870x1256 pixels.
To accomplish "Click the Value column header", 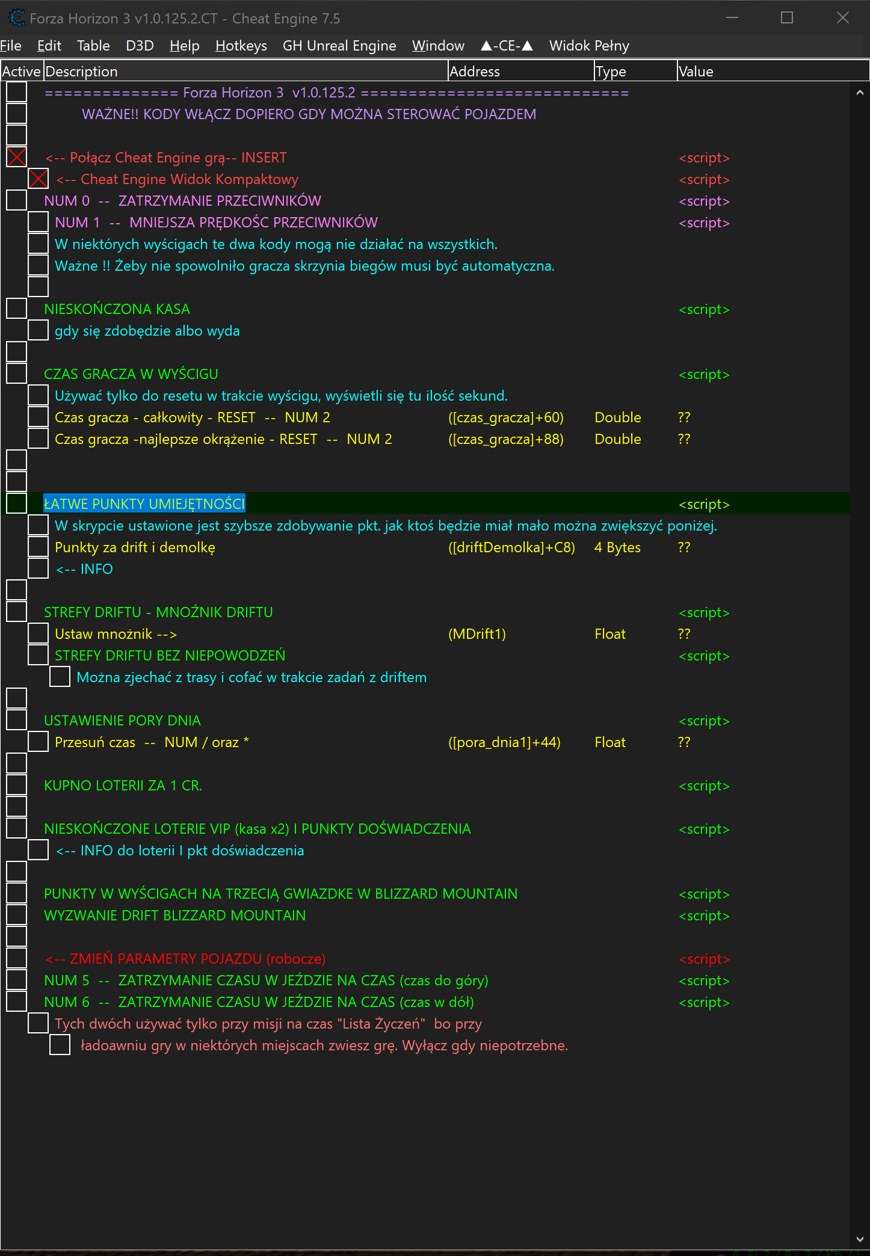I will pyautogui.click(x=773, y=71).
